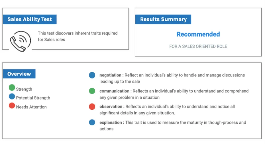Click the blue Potential Strength legend dot
Screen dimensions: 265x144
[12, 96]
